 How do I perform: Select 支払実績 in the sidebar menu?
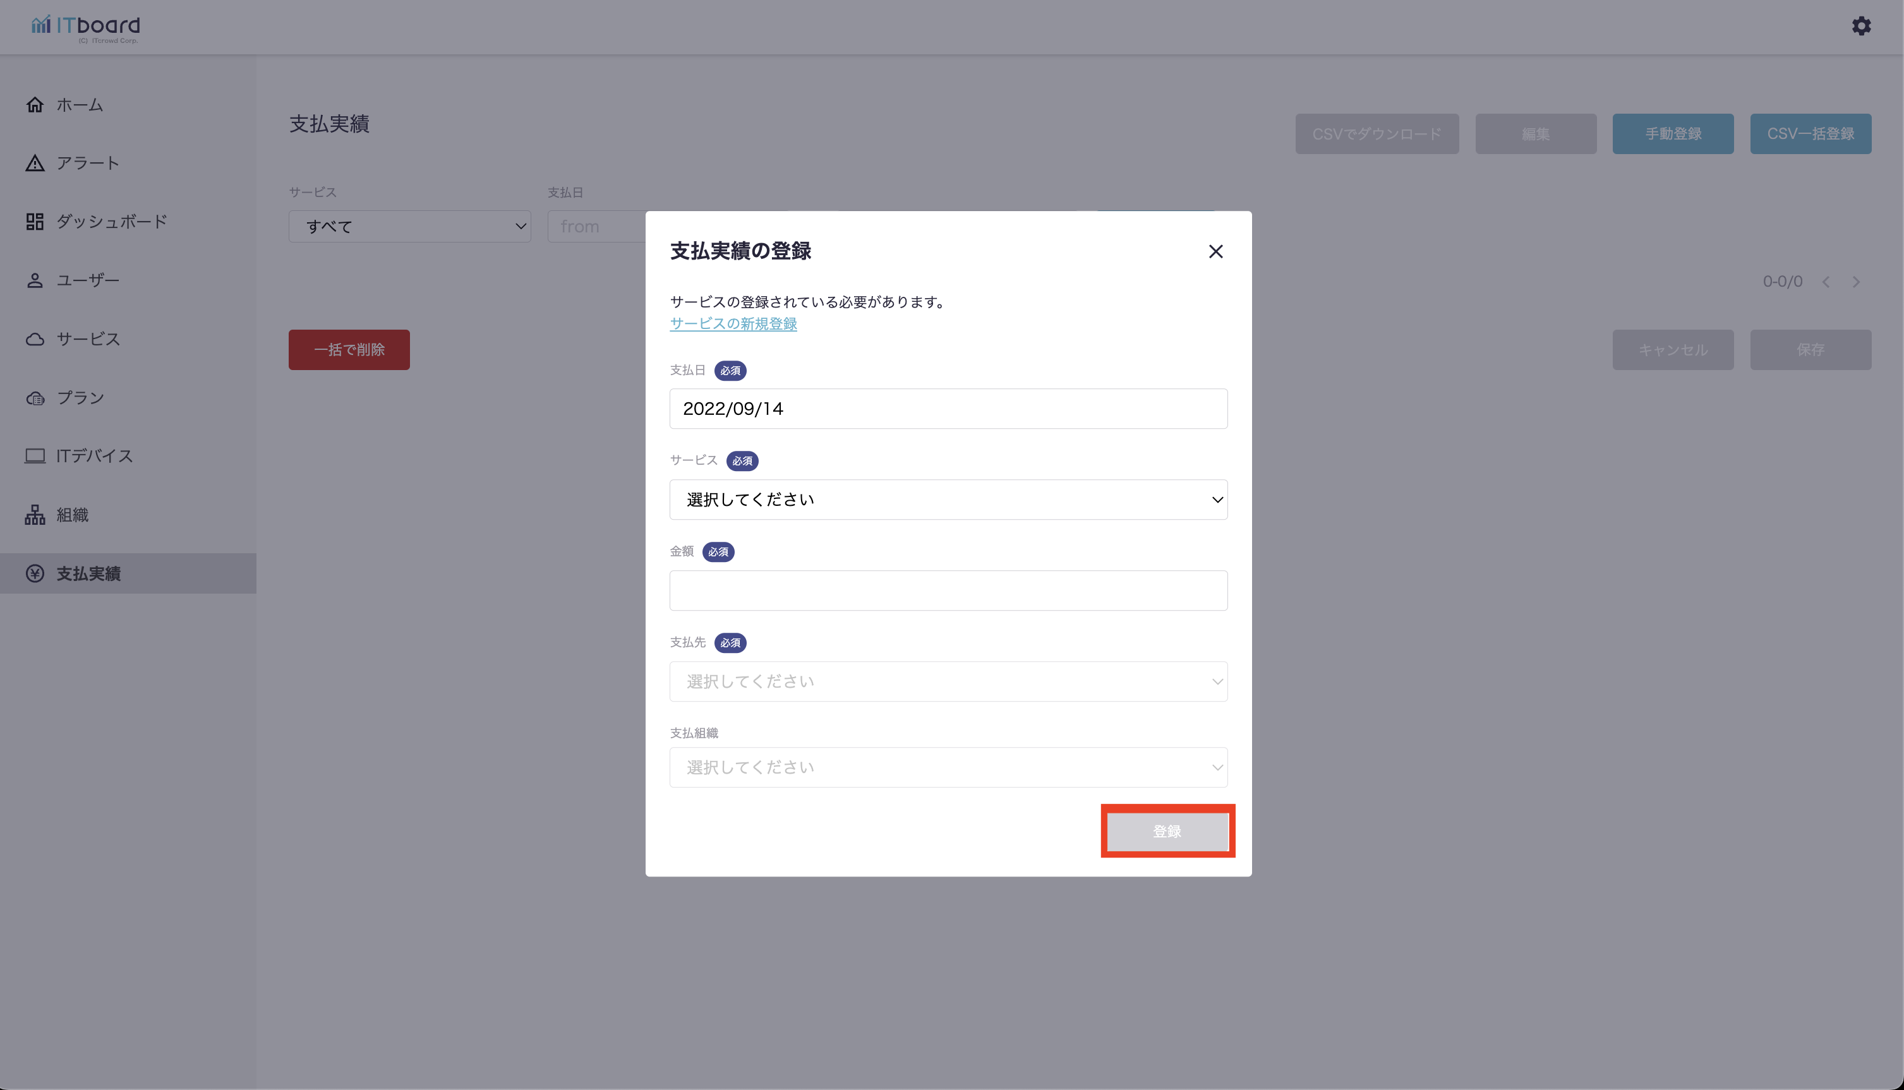[x=88, y=573]
